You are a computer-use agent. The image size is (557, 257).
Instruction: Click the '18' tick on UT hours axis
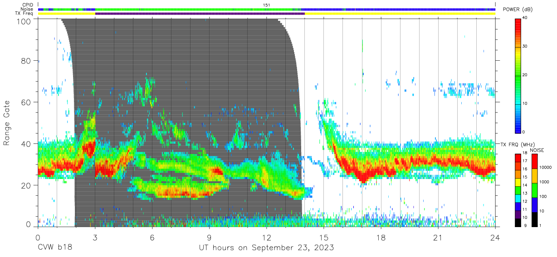point(381,238)
